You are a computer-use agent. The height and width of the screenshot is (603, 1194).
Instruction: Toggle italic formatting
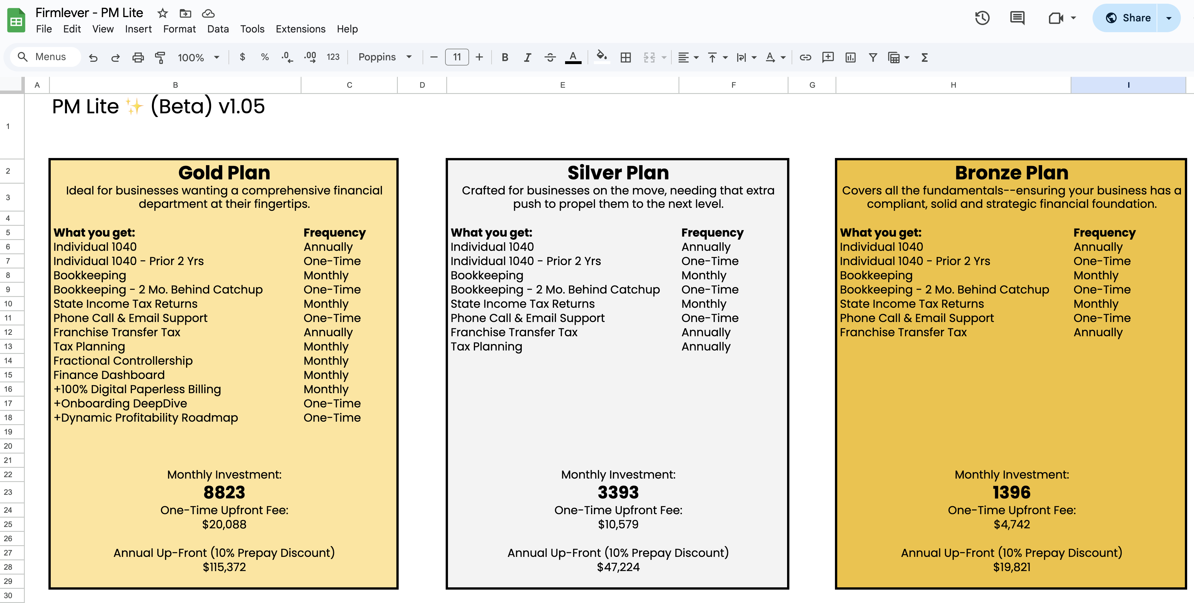(x=527, y=58)
